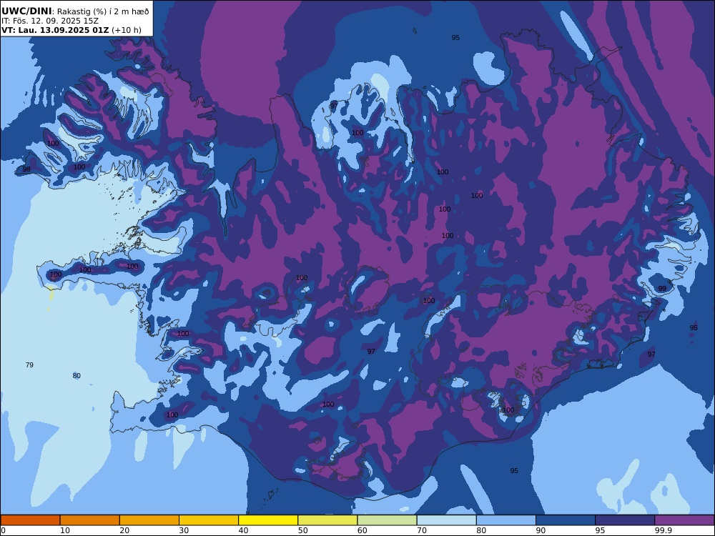Click the legend tick label '99.9'
The width and height of the screenshot is (715, 536).
663,530
